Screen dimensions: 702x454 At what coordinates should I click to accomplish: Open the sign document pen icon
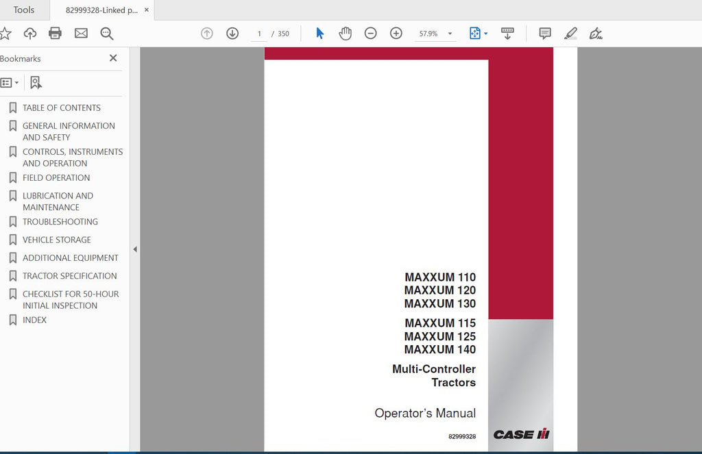[x=596, y=33]
